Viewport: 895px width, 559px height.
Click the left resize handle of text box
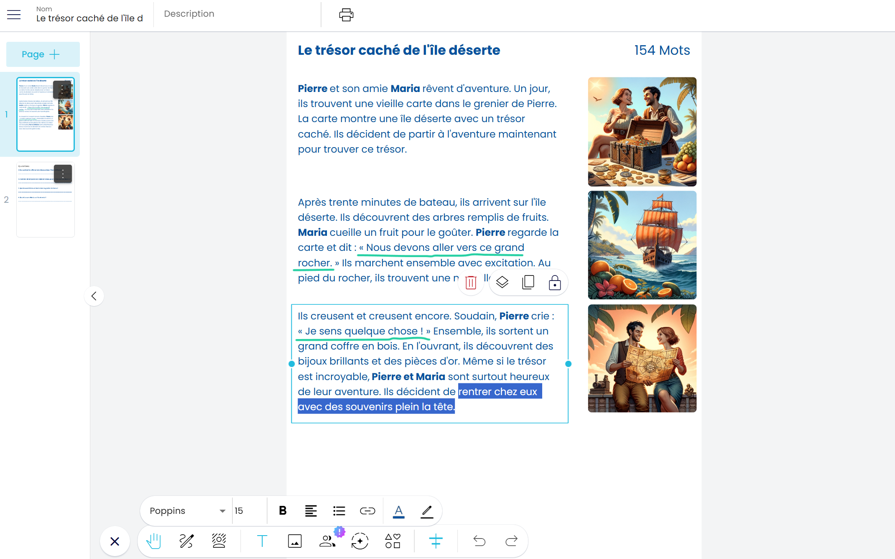292,364
